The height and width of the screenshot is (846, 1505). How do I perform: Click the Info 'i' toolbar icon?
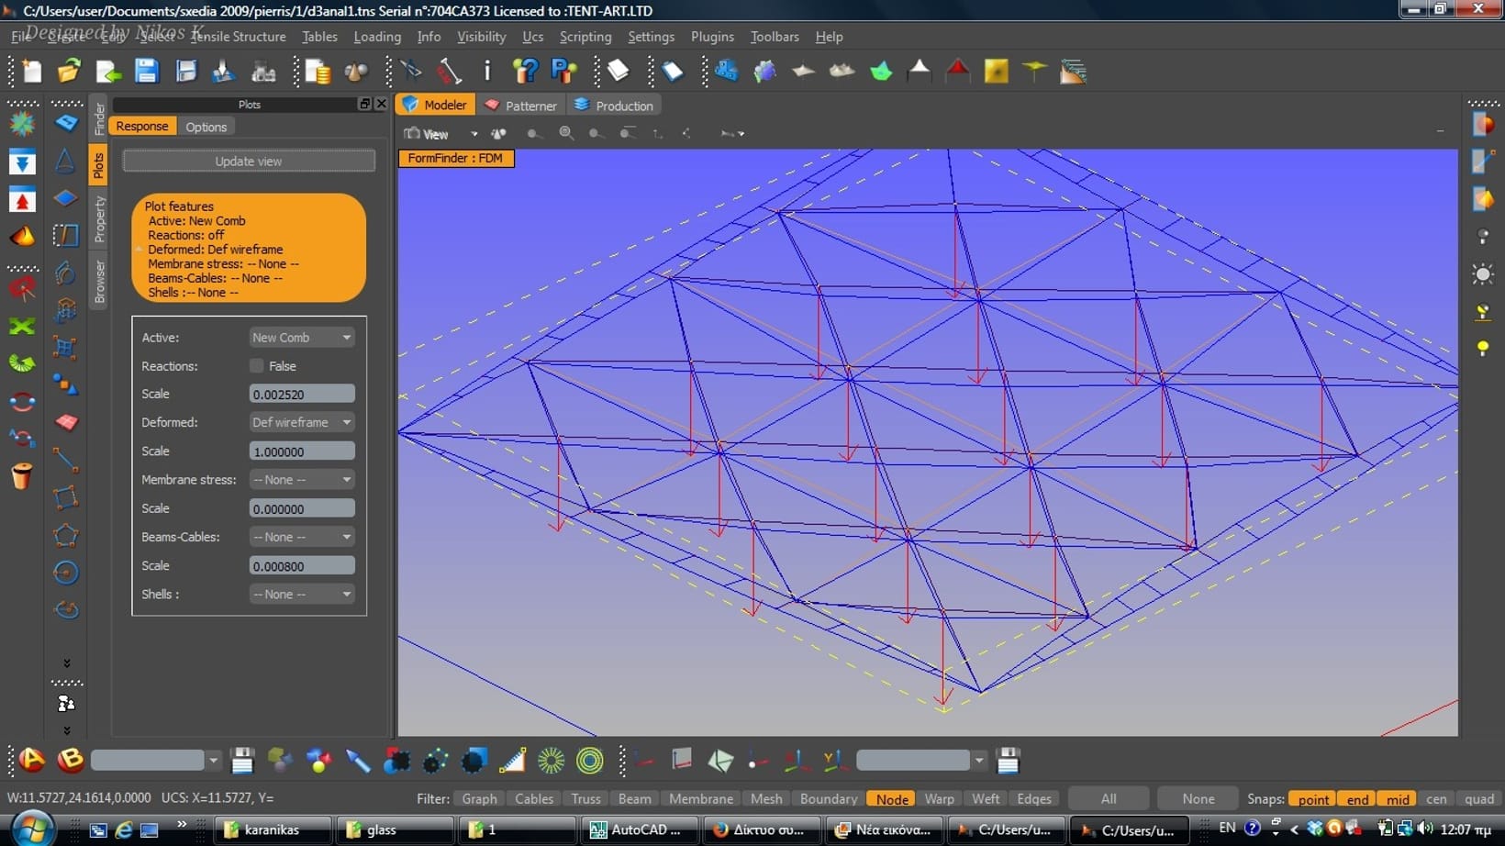coord(487,72)
